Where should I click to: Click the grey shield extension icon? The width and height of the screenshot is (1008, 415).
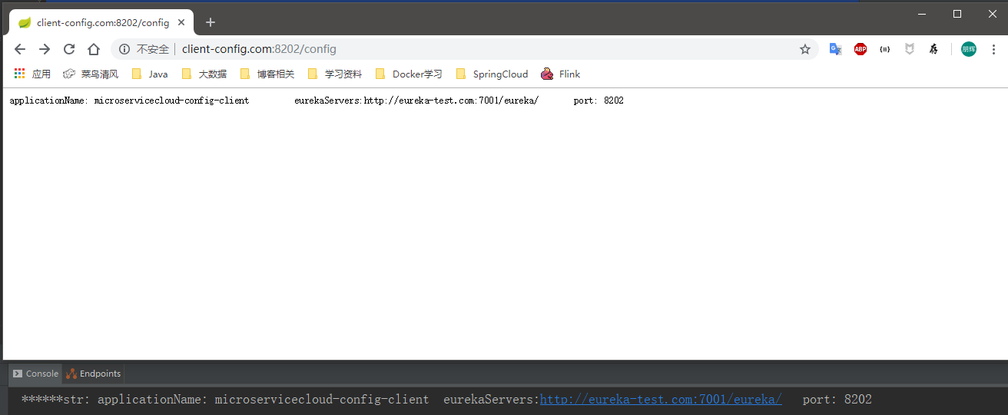click(910, 49)
